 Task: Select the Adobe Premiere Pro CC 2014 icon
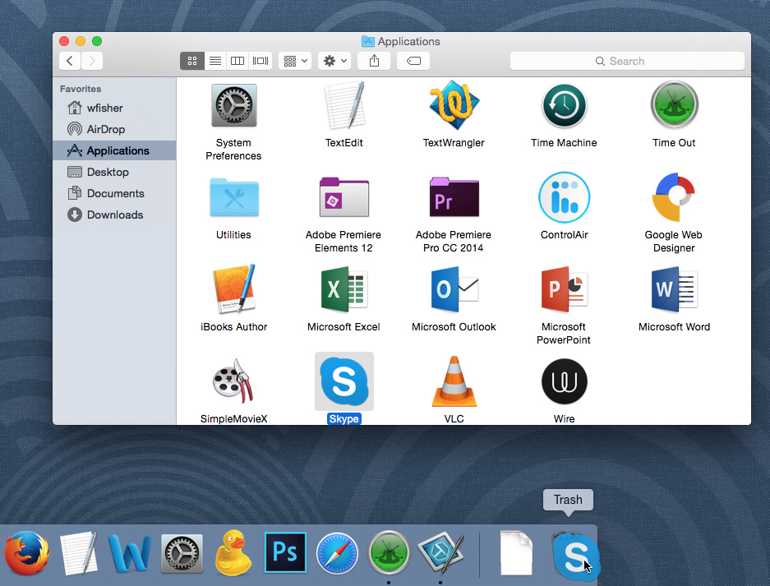[454, 198]
